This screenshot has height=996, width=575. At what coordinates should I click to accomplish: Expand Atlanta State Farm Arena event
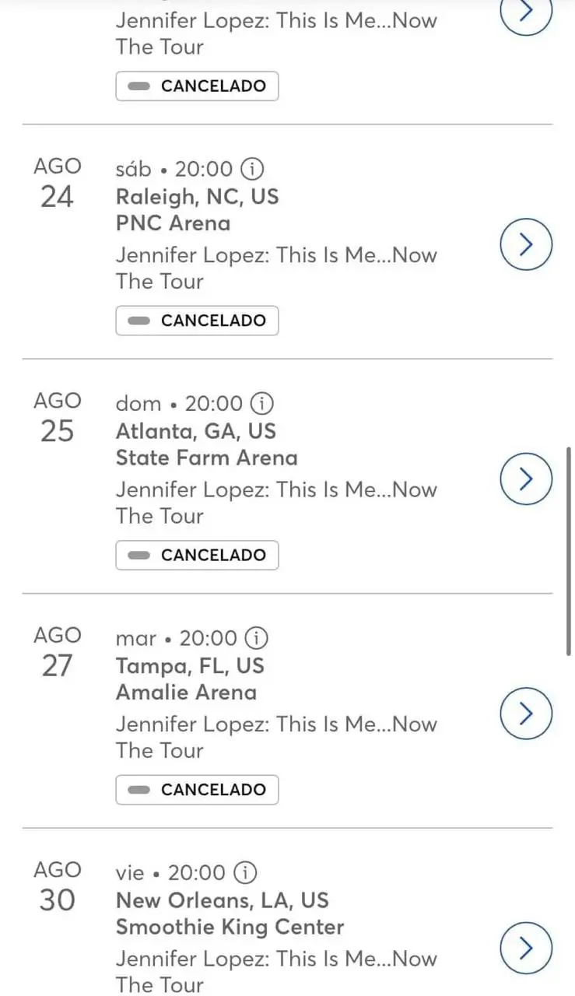[525, 479]
